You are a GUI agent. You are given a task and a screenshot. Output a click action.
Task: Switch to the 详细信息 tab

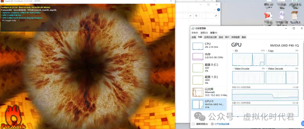coord(235,37)
